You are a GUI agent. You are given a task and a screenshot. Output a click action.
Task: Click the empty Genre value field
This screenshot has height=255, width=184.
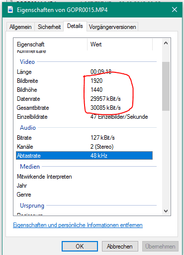121,195
